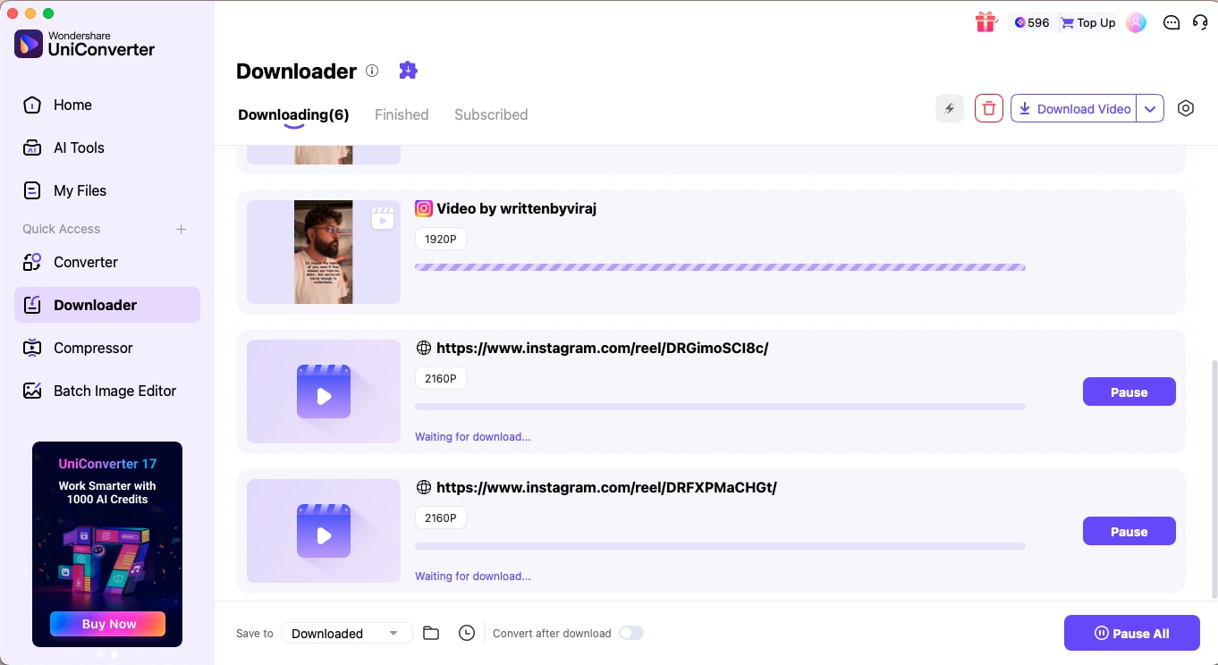1218x665 pixels.
Task: Expand the Download Video chevron menu
Action: coord(1151,107)
